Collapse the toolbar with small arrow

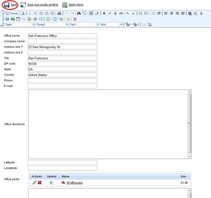pos(1,26)
